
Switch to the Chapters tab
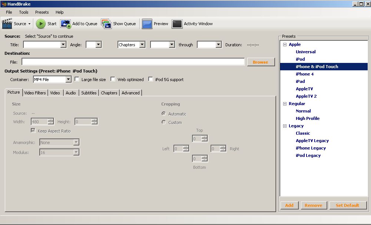point(109,93)
